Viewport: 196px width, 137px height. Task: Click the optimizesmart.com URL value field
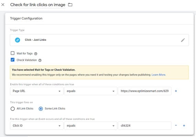(x=145, y=91)
